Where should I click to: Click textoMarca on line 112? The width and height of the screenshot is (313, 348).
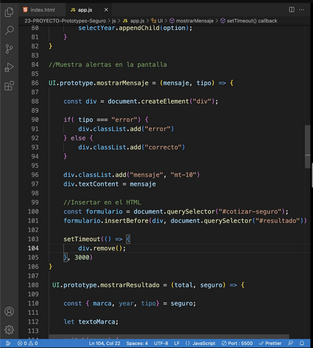(96, 322)
